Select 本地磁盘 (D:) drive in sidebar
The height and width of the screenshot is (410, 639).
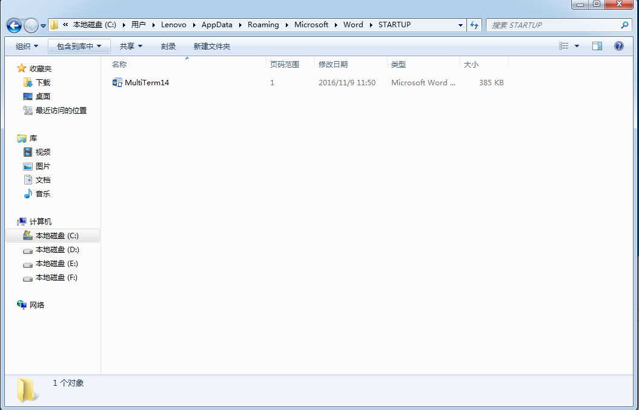tap(57, 250)
